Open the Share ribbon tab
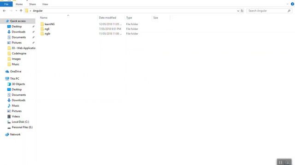Screen dimensions: 295x165 (32, 4)
